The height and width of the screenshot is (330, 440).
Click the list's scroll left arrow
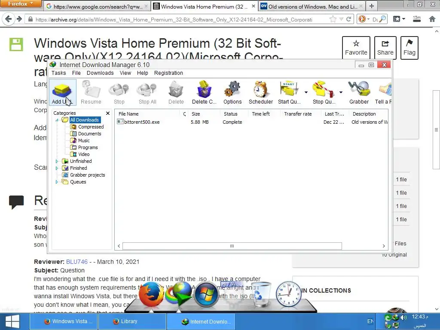point(119,246)
